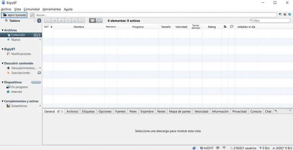The image size is (293, 150).
Task: Click the download speed 0 B/s indicator
Action: pos(264,148)
